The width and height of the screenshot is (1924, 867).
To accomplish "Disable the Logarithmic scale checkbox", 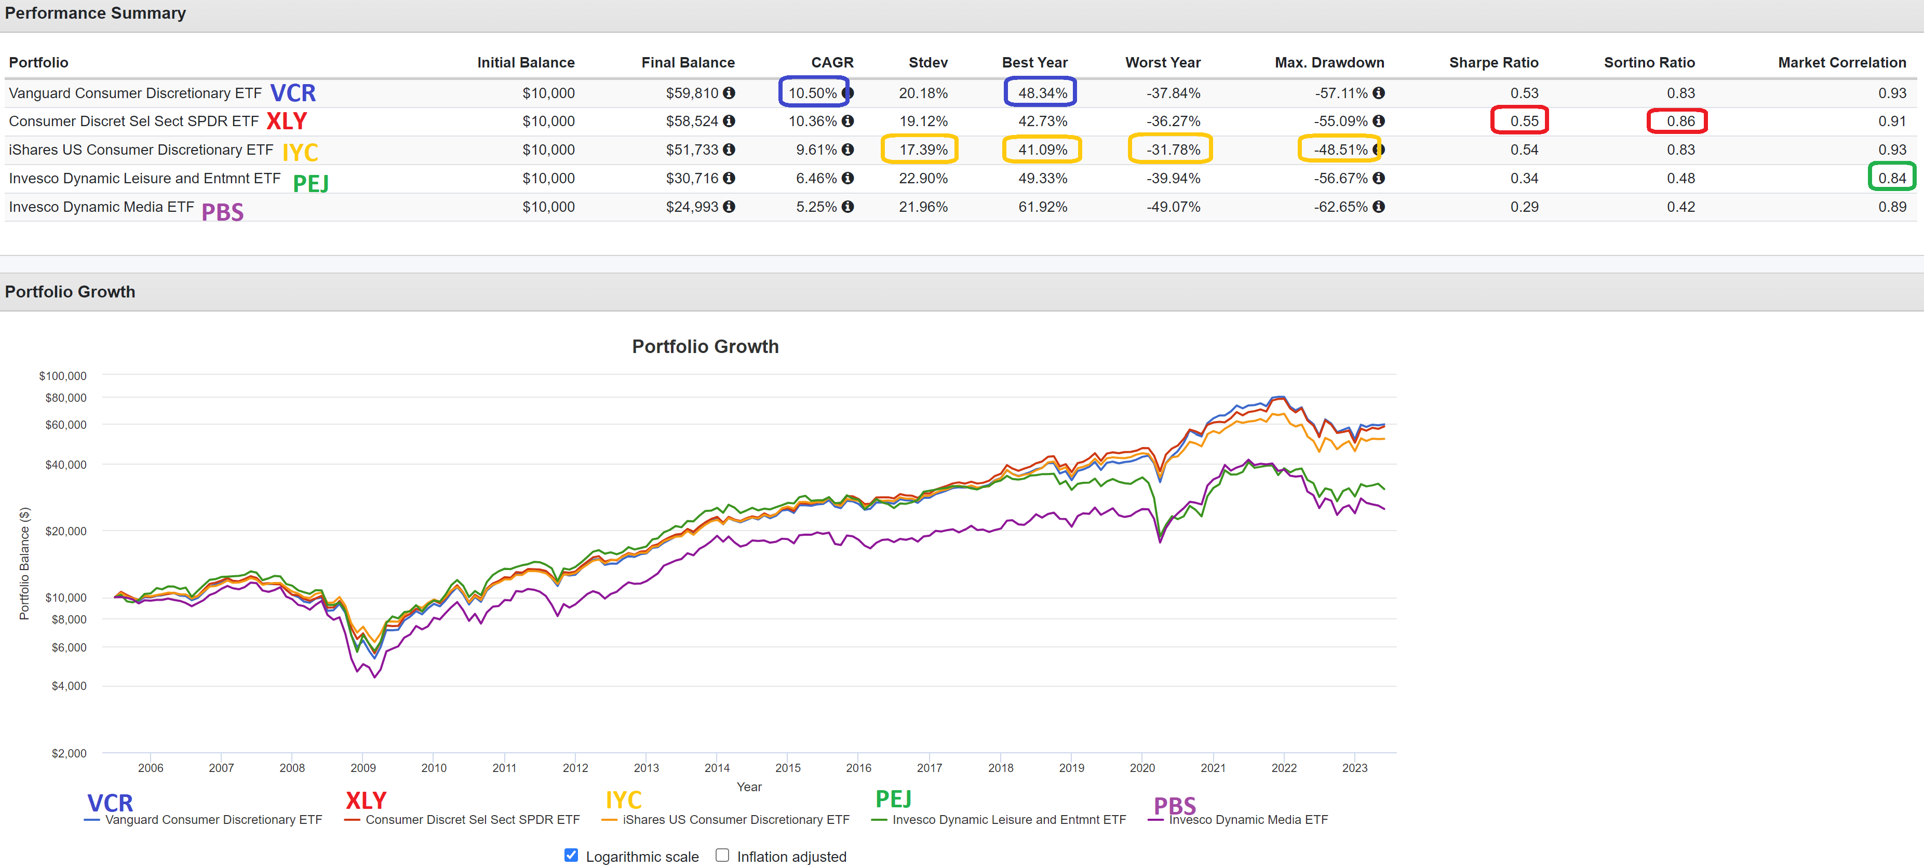I will click(x=571, y=855).
